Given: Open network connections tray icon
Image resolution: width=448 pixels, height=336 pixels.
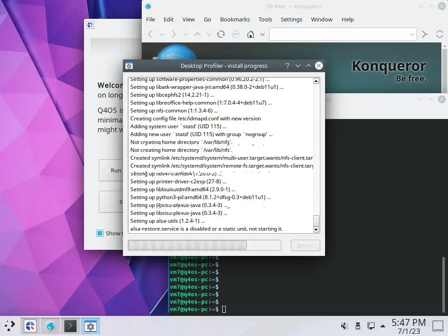Looking at the screenshot, I should coord(371,325).
